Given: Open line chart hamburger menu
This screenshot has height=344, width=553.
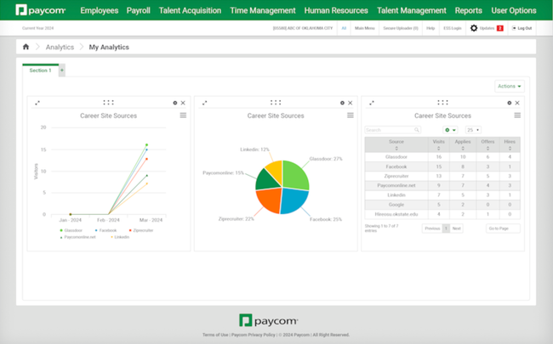Looking at the screenshot, I should pos(183,116).
